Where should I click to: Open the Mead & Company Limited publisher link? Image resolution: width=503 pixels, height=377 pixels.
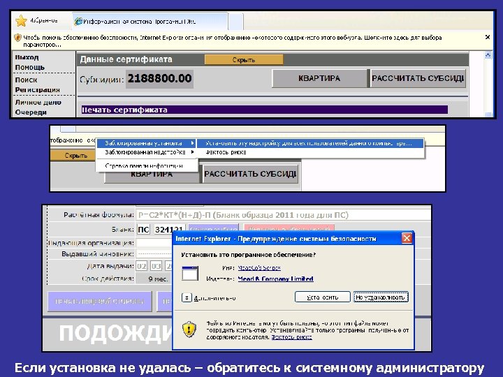275,279
